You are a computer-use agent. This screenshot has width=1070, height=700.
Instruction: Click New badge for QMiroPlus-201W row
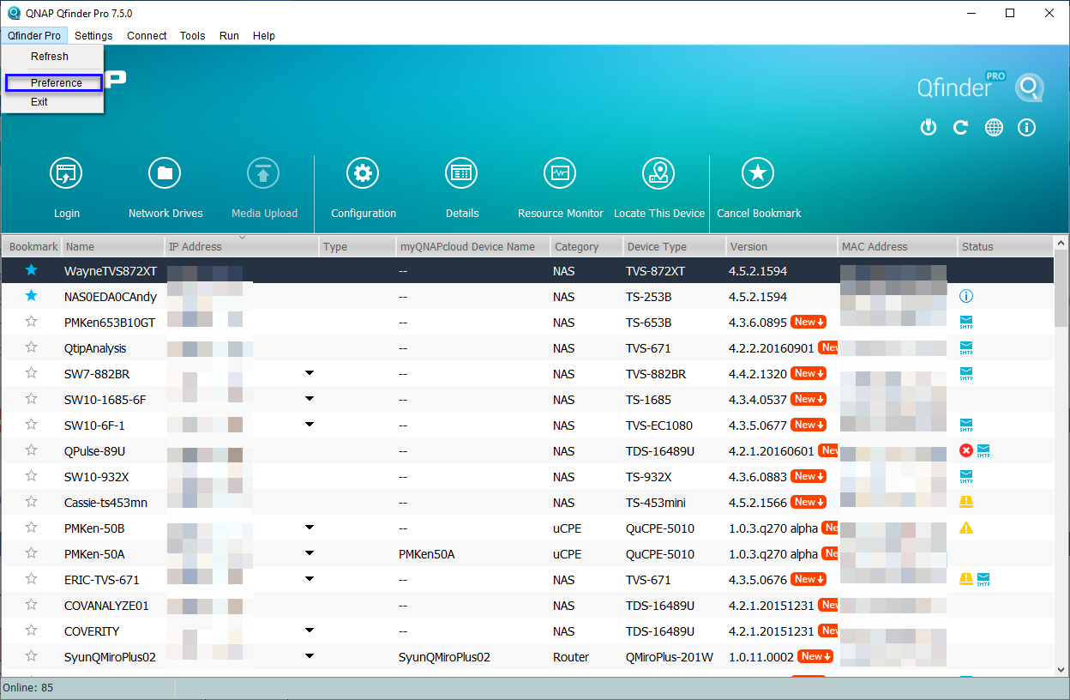pos(815,657)
